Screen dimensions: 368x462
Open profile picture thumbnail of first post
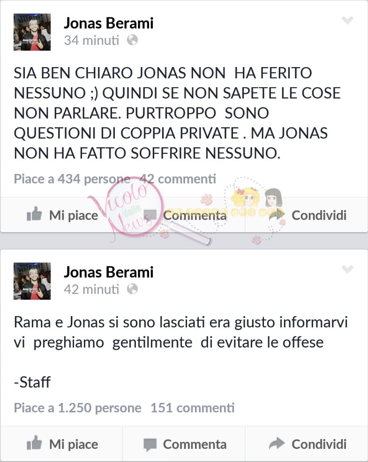[x=32, y=32]
